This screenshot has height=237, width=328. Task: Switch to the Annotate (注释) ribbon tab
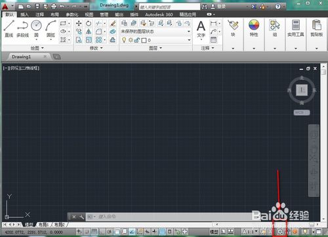[x=39, y=14]
